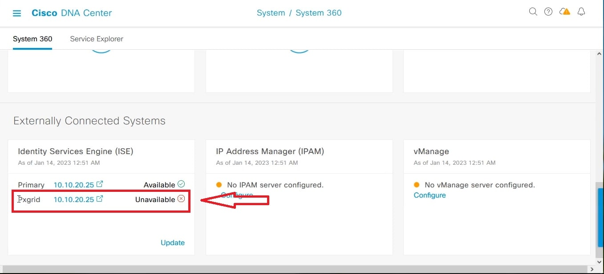Click the No vManage server configured message
Image resolution: width=604 pixels, height=274 pixels.
click(480, 185)
